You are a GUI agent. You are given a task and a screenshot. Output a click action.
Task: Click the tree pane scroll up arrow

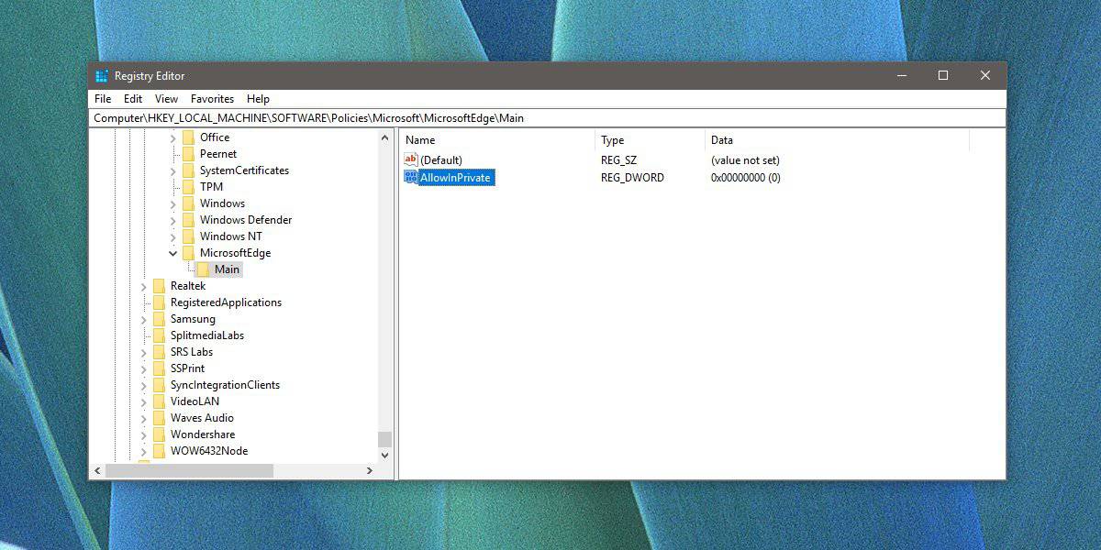(385, 137)
